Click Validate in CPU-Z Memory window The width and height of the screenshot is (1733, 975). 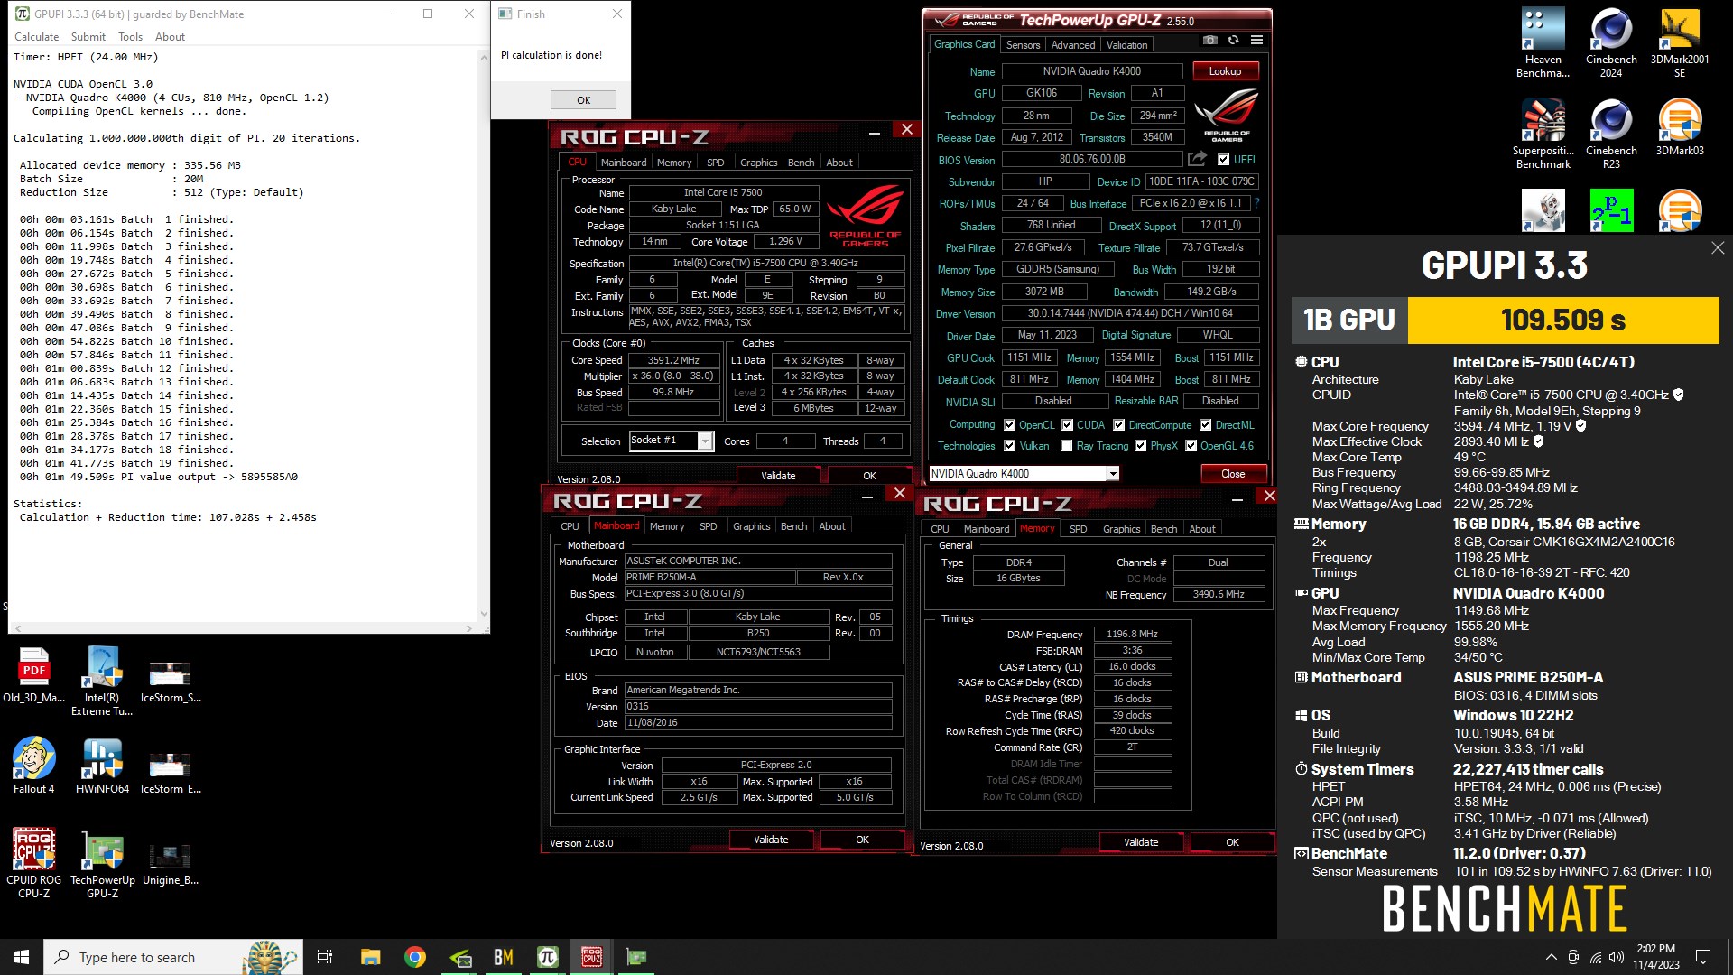tap(1141, 842)
